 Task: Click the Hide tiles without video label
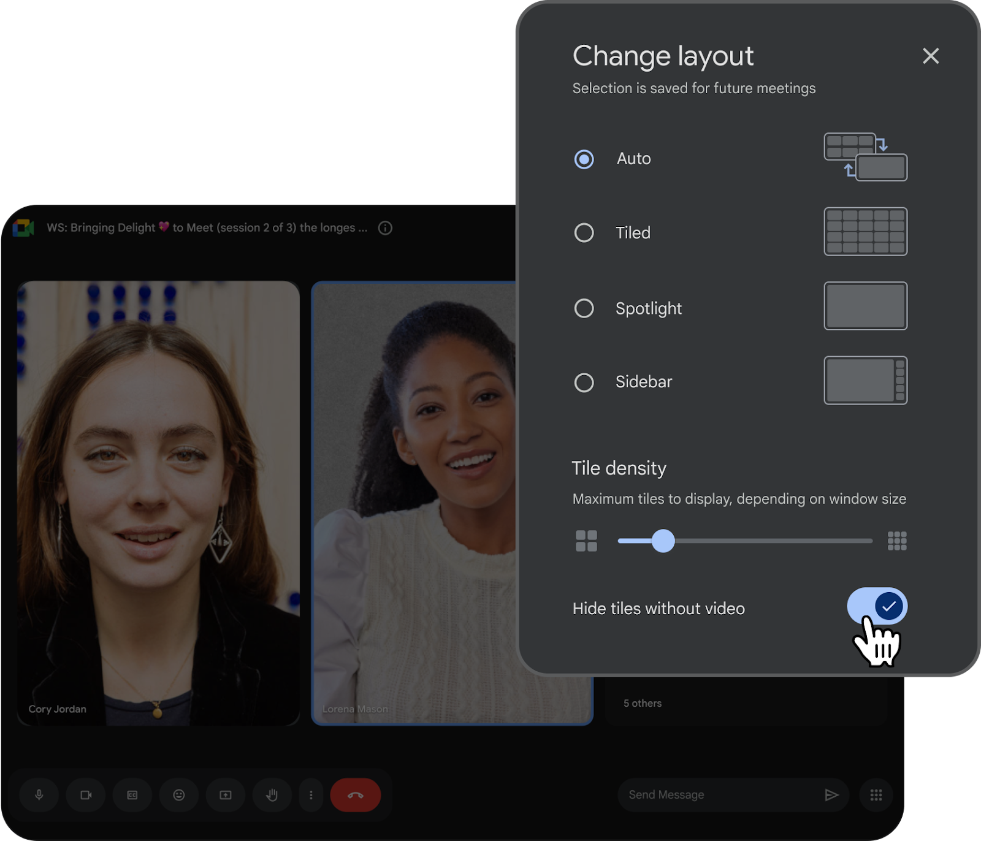tap(658, 608)
